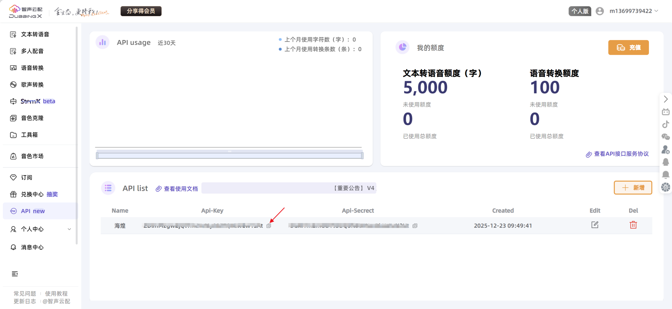Copy the Api-Key using its copy icon
The image size is (672, 309).
269,226
